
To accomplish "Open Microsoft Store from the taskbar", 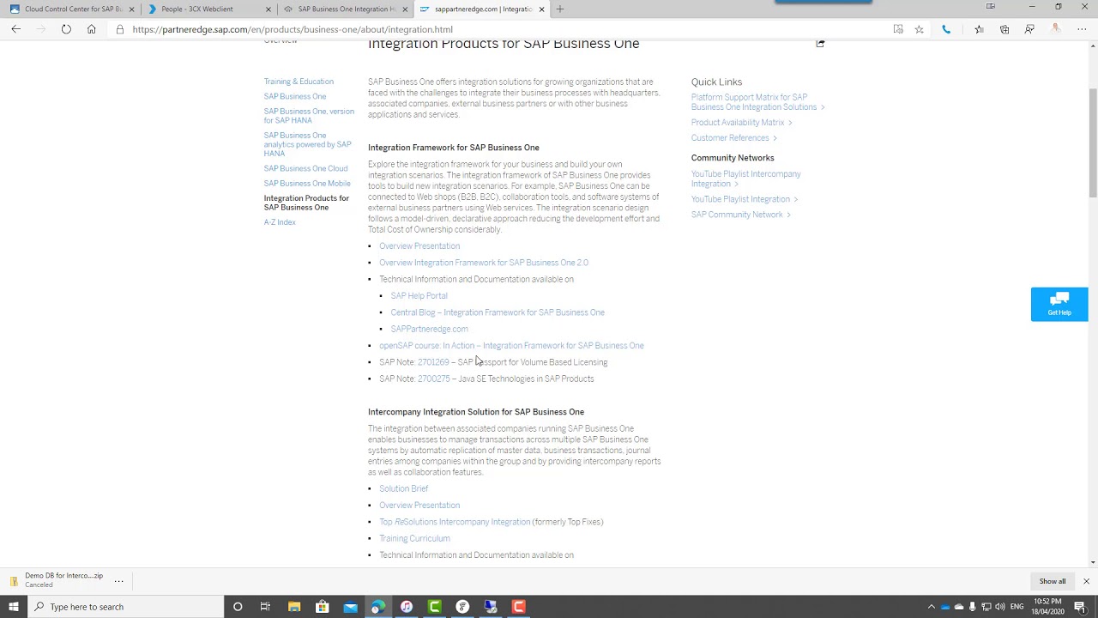I will coord(323,607).
